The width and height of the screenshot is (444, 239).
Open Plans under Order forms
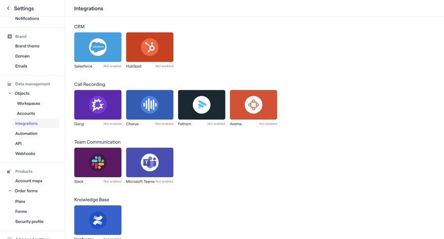coord(20,201)
